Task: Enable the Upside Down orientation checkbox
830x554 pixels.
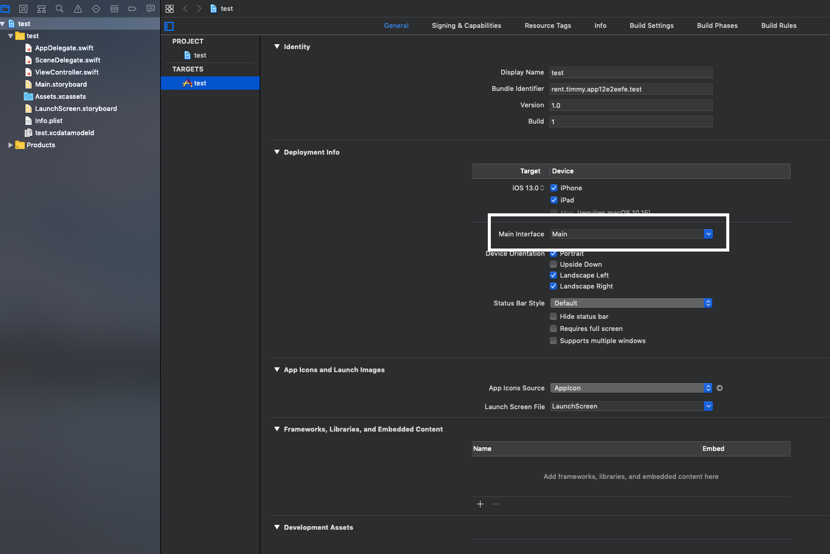Action: (x=553, y=264)
